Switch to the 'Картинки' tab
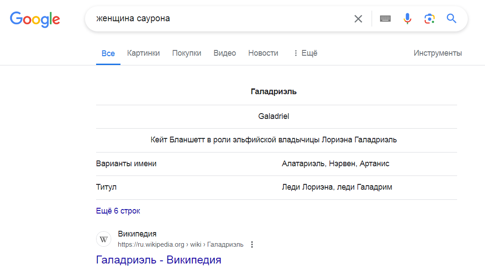The width and height of the screenshot is (485, 271). pyautogui.click(x=144, y=53)
